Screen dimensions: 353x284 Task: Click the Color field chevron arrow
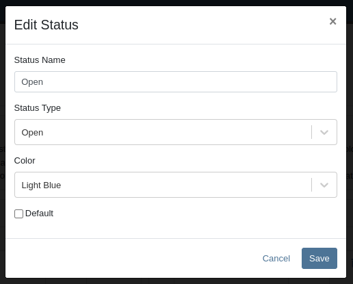coord(324,185)
